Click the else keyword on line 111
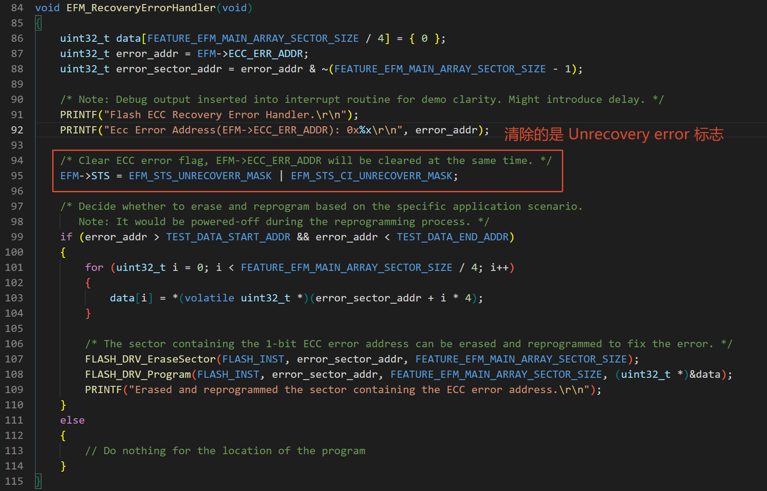Viewport: 767px width, 491px height. tap(73, 420)
